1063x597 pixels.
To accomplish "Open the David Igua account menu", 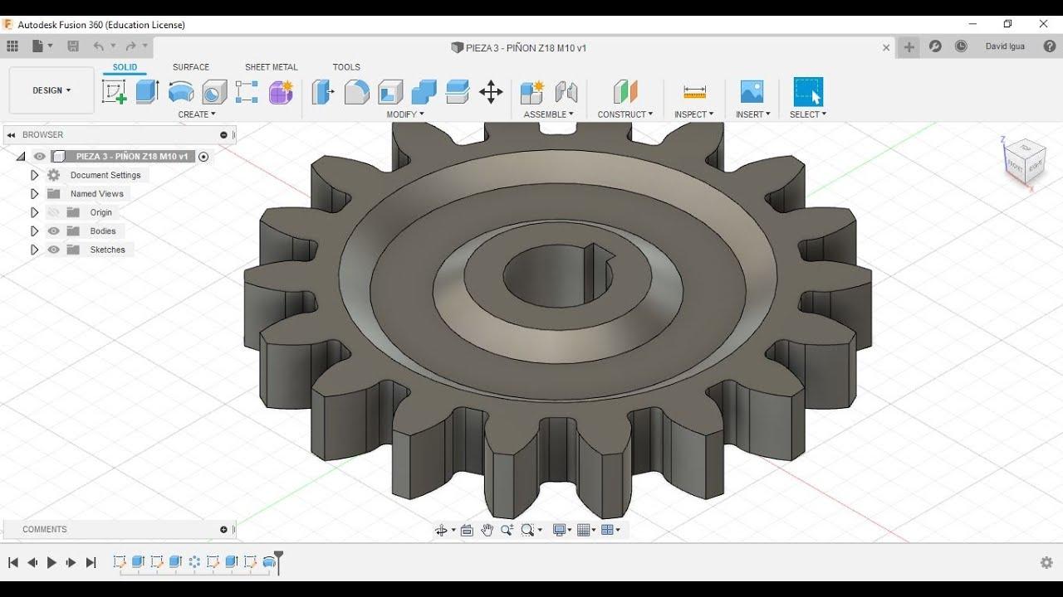I will click(1006, 46).
